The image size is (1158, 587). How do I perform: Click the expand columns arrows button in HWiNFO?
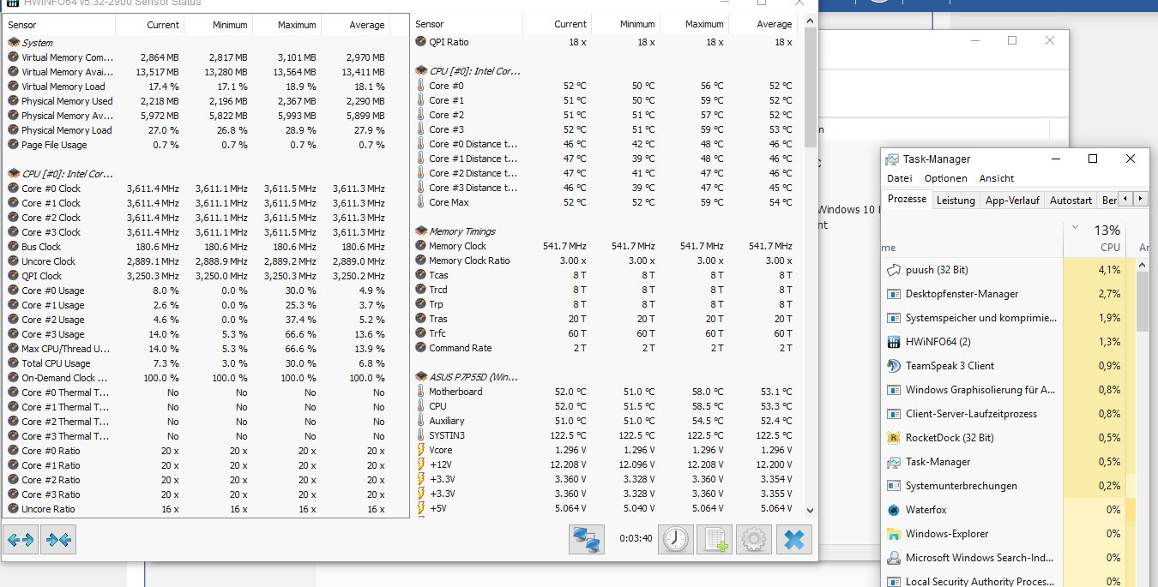coord(21,540)
